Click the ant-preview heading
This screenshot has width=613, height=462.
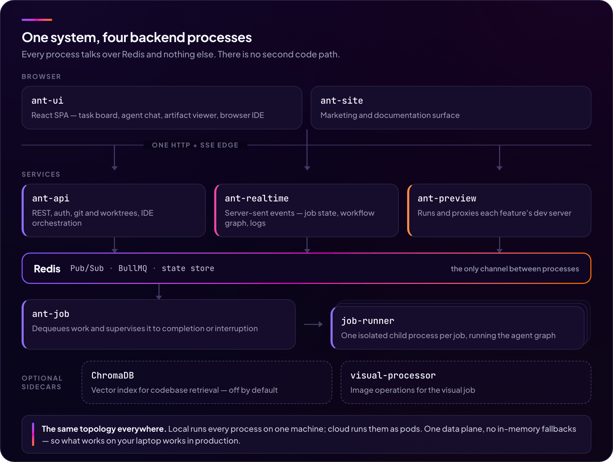click(447, 198)
